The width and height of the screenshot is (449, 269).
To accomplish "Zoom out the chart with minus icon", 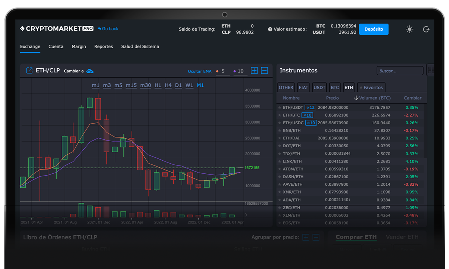I will pyautogui.click(x=265, y=71).
